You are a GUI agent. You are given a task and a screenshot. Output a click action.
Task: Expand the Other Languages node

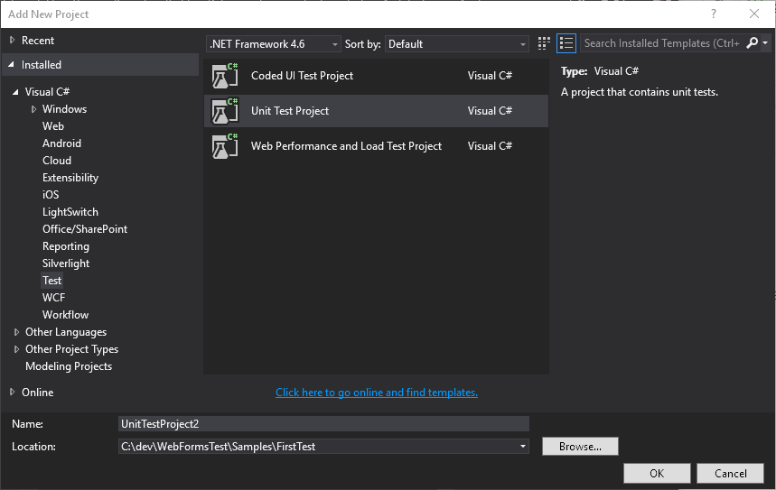point(16,332)
